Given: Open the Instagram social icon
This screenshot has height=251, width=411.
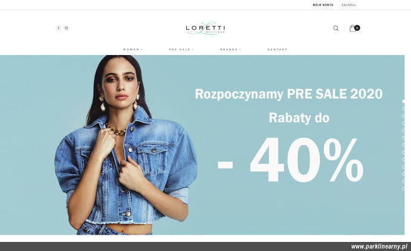Looking at the screenshot, I should click(66, 28).
